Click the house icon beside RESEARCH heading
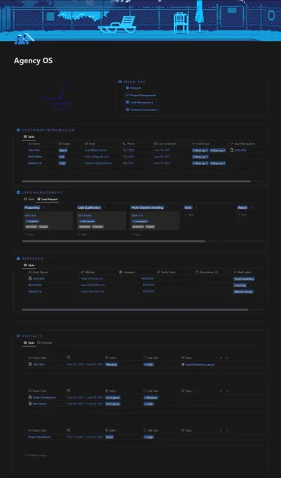This screenshot has height=478, width=281. pyautogui.click(x=18, y=259)
